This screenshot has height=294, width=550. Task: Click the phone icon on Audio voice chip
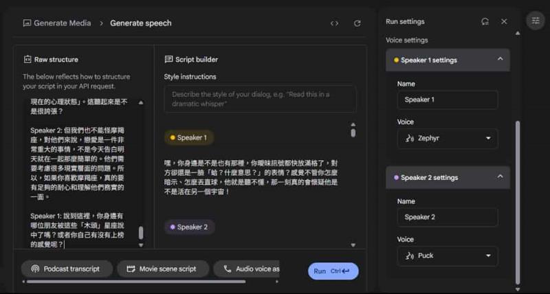coord(228,269)
